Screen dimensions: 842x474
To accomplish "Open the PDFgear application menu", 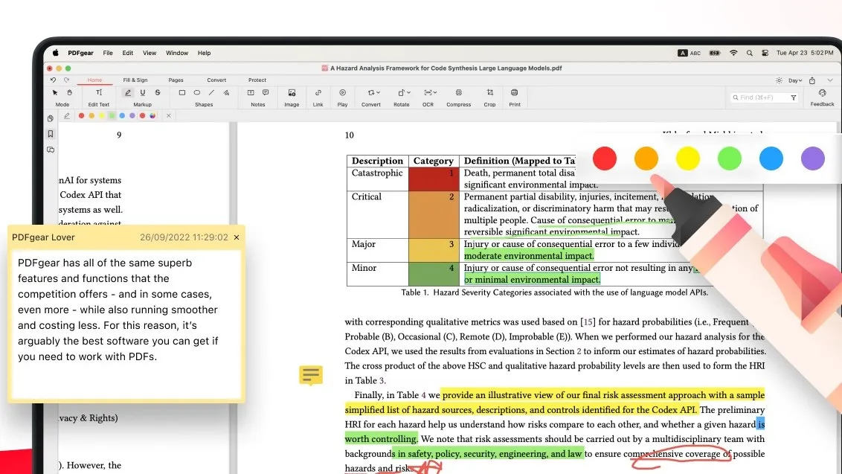I will [80, 54].
